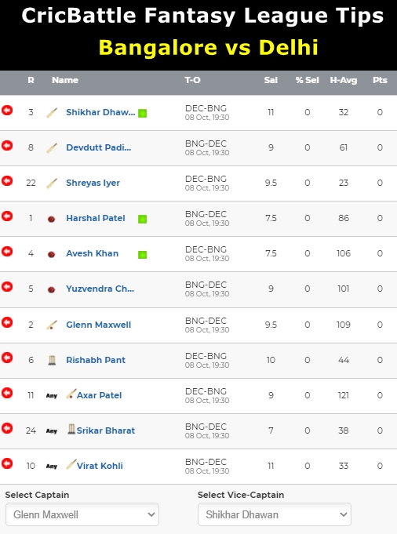Image resolution: width=397 pixels, height=534 pixels.
Task: Open the Select Captain dropdown
Action: [x=82, y=514]
